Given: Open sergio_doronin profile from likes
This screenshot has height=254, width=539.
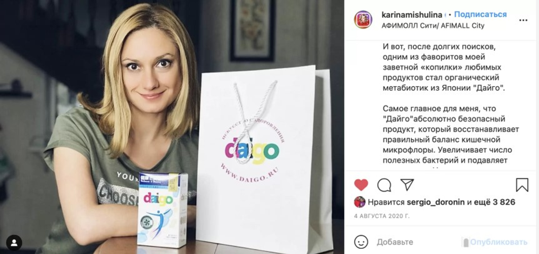Looking at the screenshot, I should 436,202.
